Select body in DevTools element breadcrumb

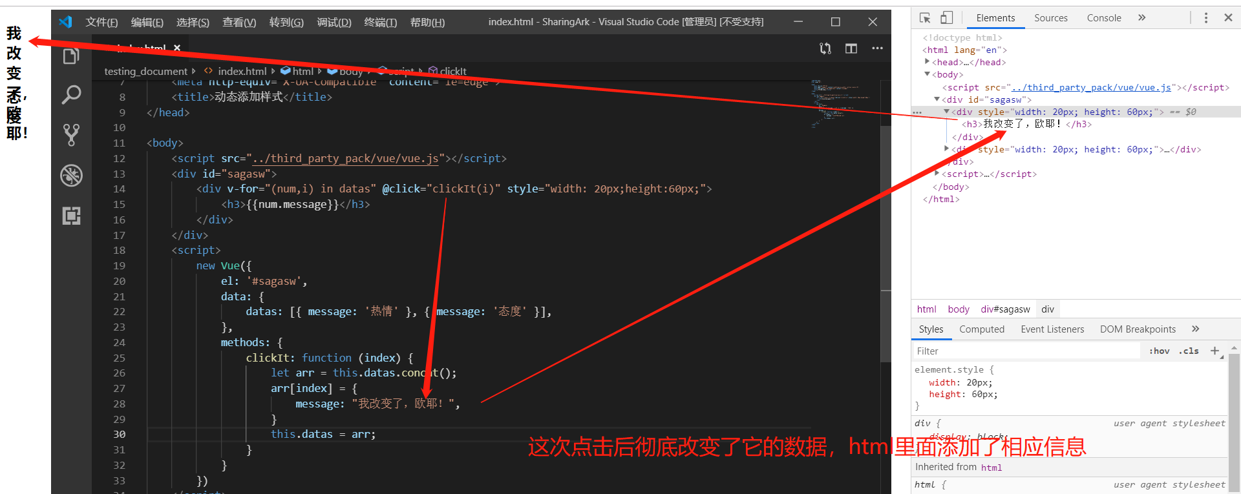point(959,309)
